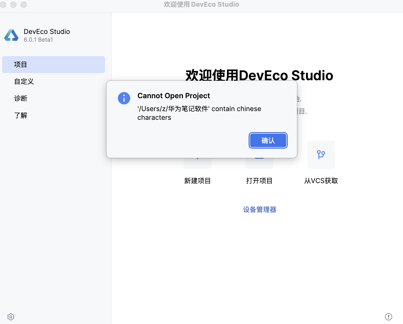Image resolution: width=403 pixels, height=324 pixels.
Task: Click the version label 6.0.1 Beta1
Action: [x=38, y=40]
